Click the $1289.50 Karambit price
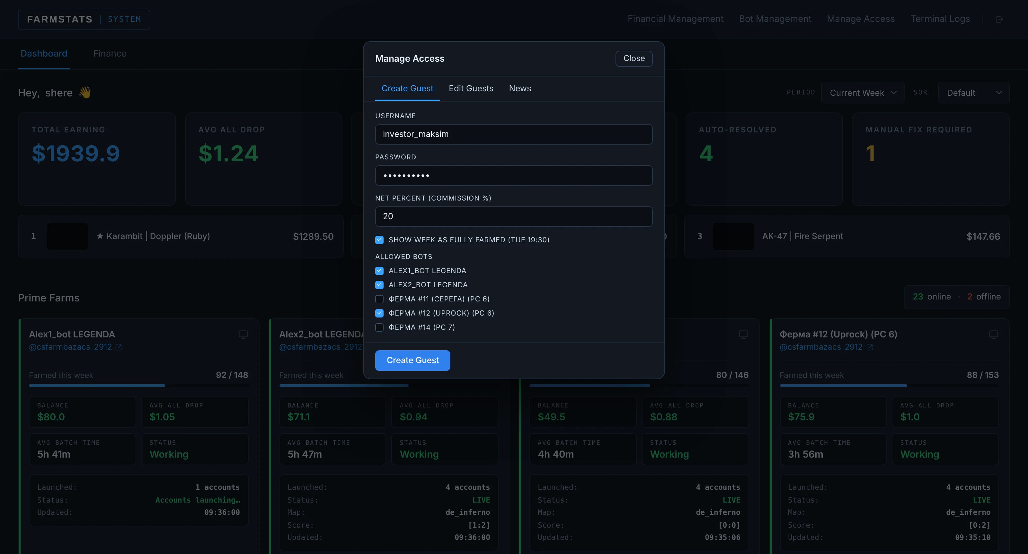 pos(313,236)
